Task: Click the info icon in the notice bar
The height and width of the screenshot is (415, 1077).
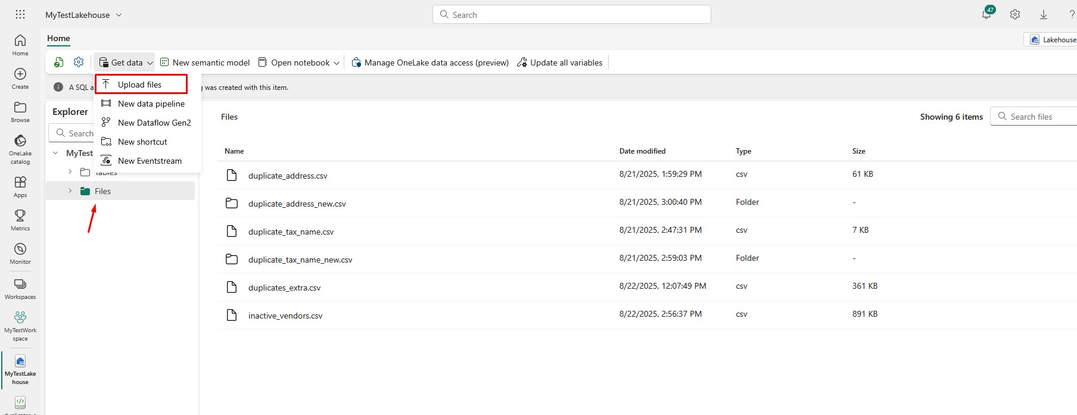Action: (58, 87)
